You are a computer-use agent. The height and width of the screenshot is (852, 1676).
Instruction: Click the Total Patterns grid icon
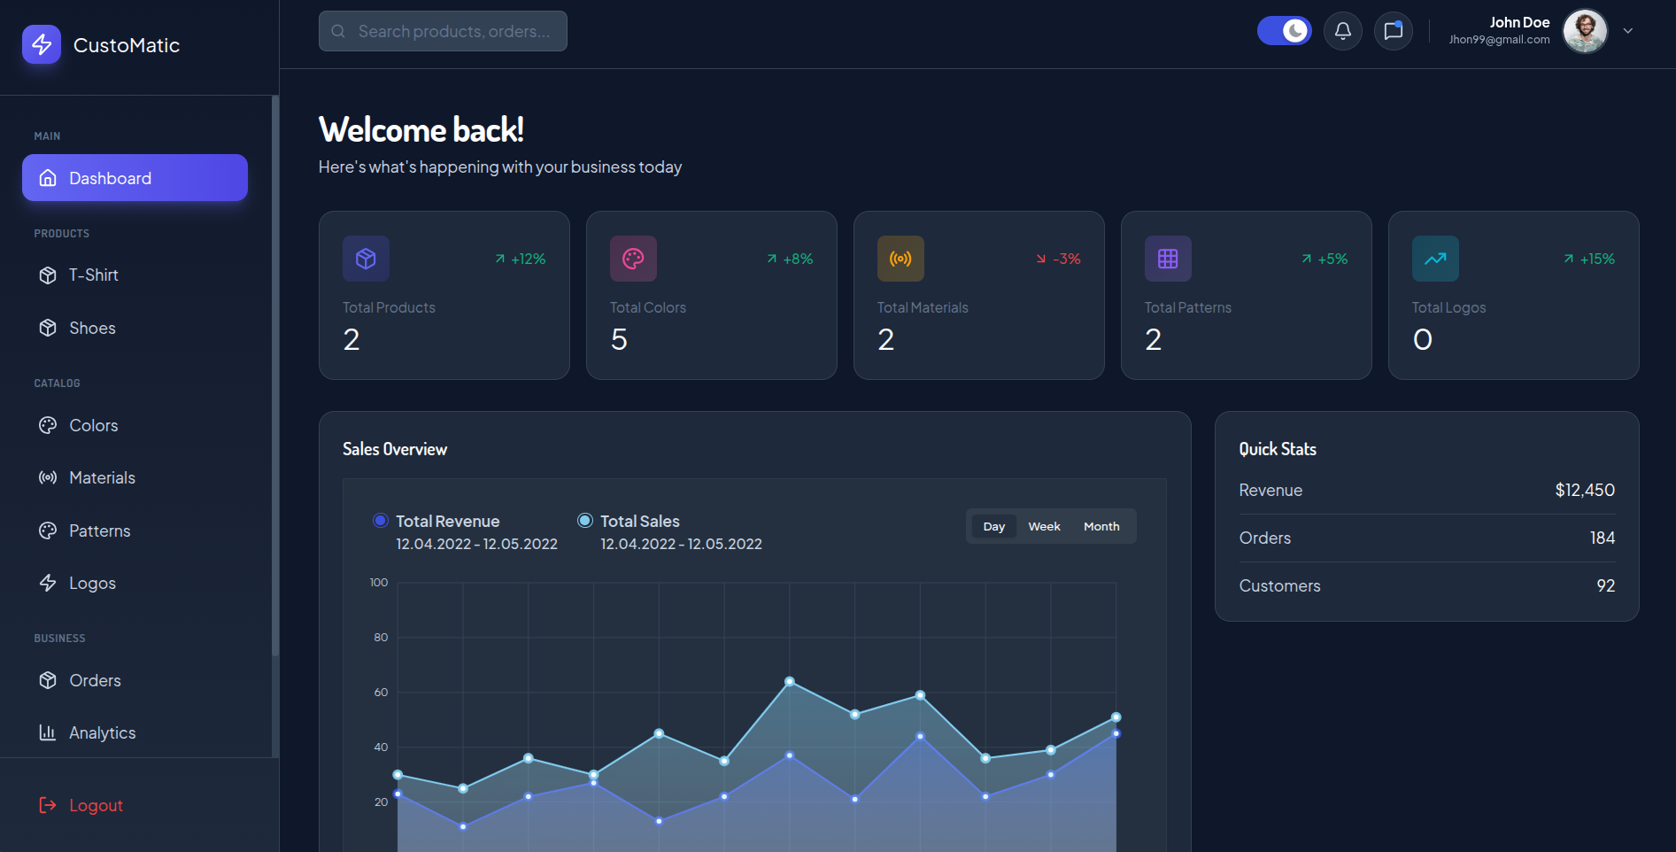[1168, 259]
